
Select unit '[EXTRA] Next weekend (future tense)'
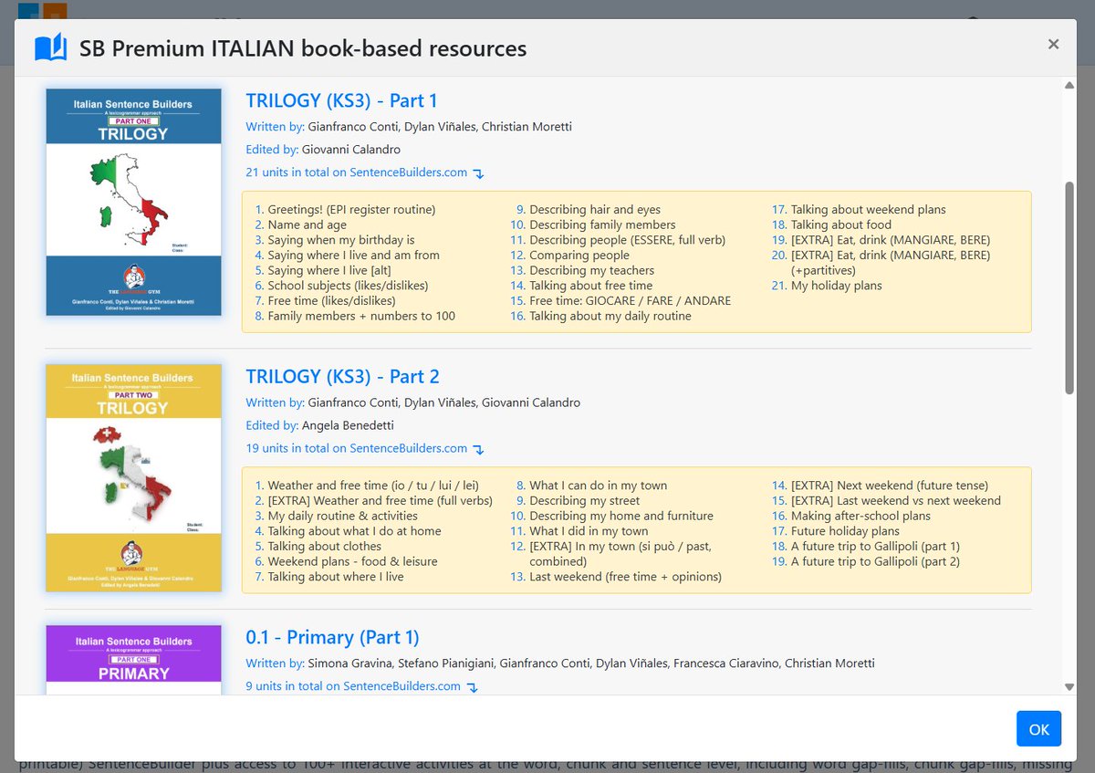[x=889, y=486]
